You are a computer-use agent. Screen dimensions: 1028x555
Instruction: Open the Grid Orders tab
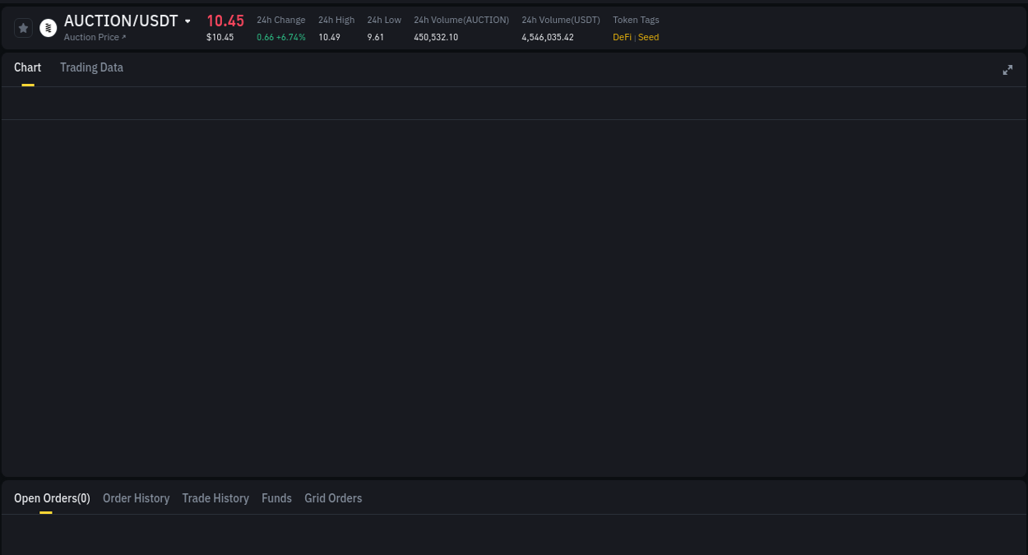pyautogui.click(x=333, y=497)
